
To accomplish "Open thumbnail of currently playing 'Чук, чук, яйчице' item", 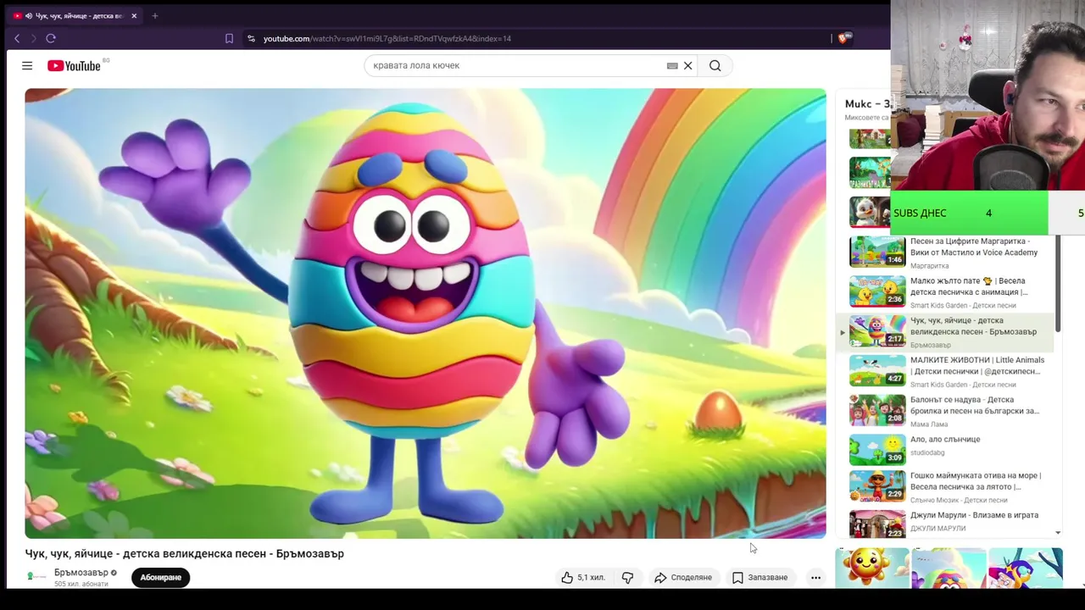I will point(877,331).
